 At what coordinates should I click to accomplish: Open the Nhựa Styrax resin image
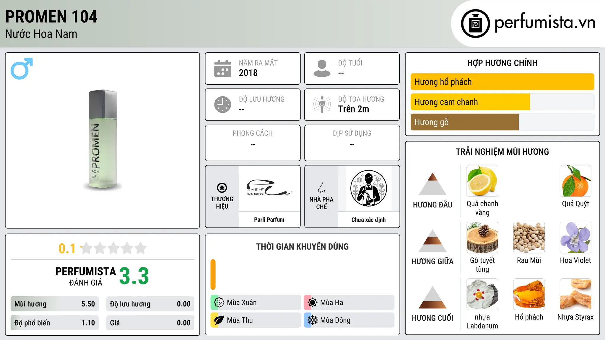(575, 294)
